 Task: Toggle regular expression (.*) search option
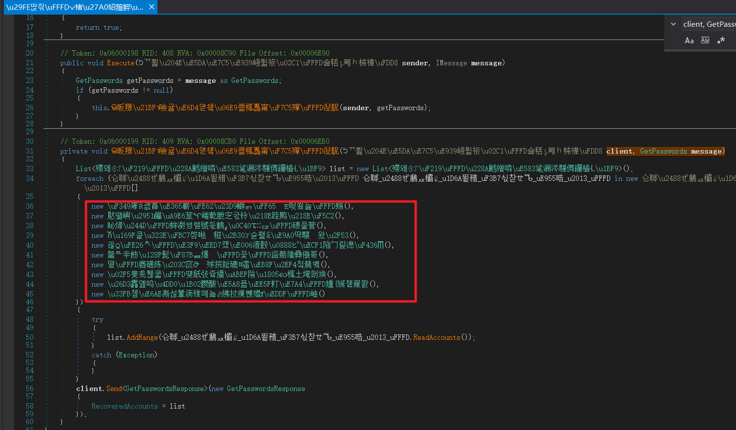[x=721, y=40]
